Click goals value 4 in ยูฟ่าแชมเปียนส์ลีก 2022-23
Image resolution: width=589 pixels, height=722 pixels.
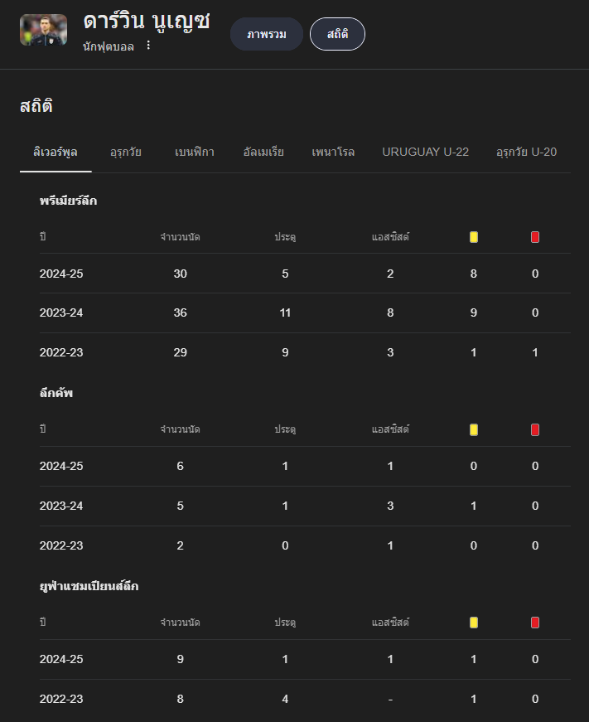285,699
